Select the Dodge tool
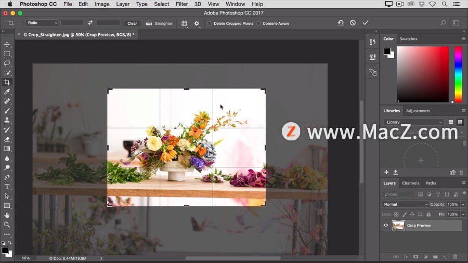Screen dimensions: 468x263 point(7,167)
